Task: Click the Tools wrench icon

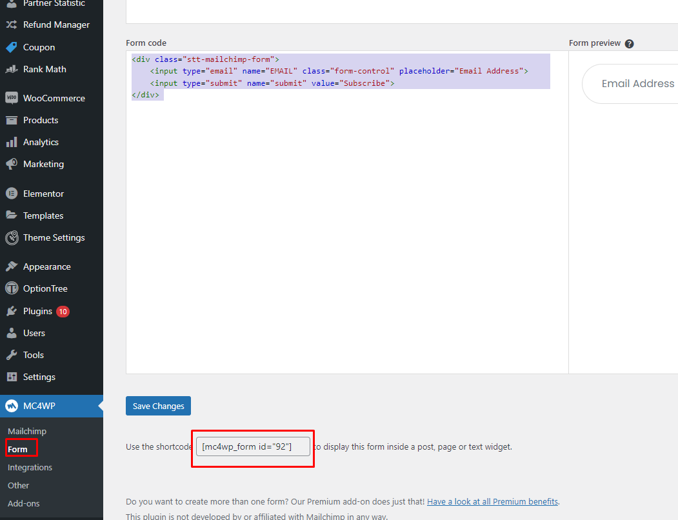Action: click(x=12, y=355)
